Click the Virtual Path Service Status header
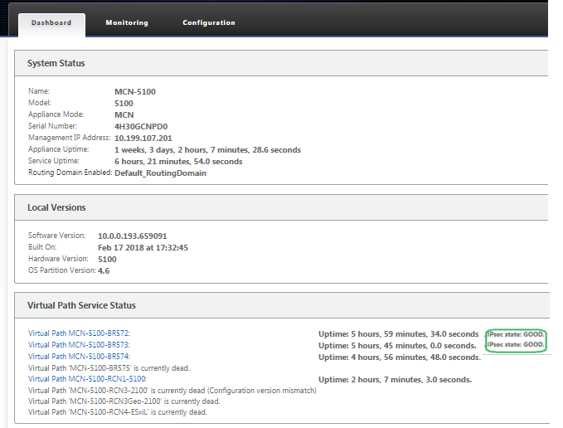The image size is (563, 428). click(81, 305)
